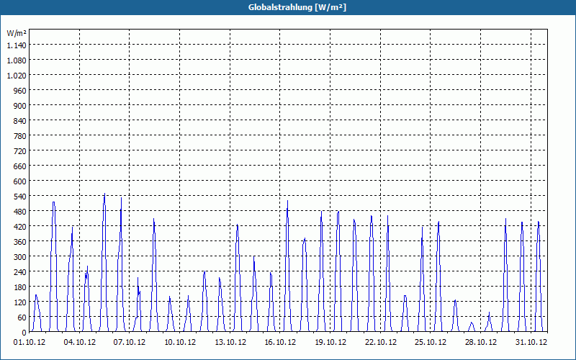Click the 1.140 y-axis value

click(17, 45)
